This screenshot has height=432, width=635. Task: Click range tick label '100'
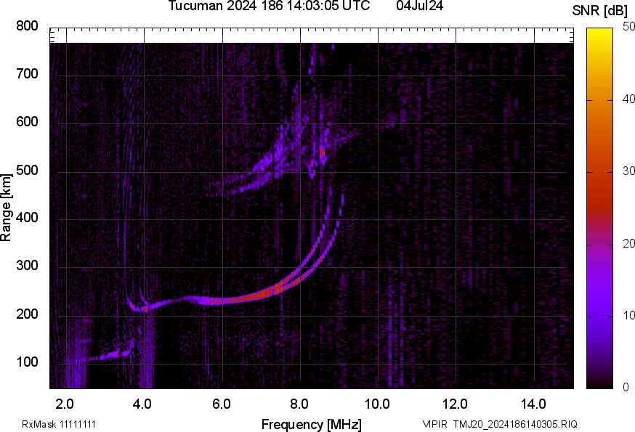pos(27,362)
